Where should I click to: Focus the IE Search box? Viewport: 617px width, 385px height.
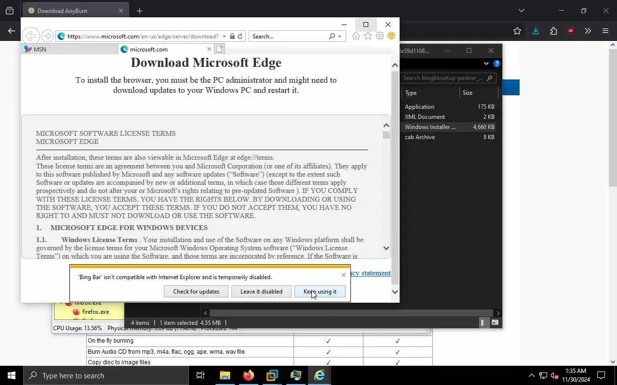click(x=288, y=36)
